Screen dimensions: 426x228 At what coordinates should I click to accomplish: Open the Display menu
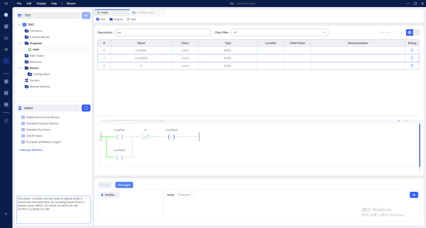(x=41, y=4)
